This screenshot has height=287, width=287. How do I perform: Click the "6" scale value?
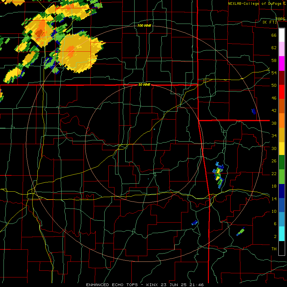click(x=275, y=224)
